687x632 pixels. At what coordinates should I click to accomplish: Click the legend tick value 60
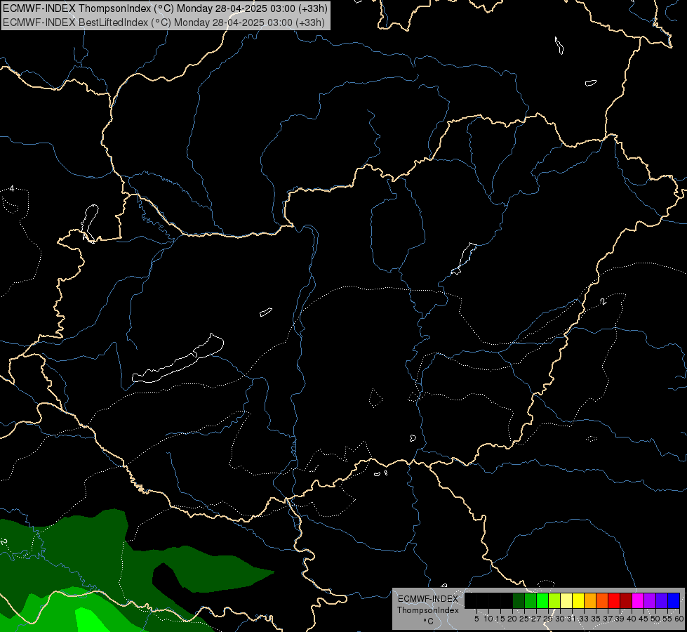pyautogui.click(x=679, y=619)
